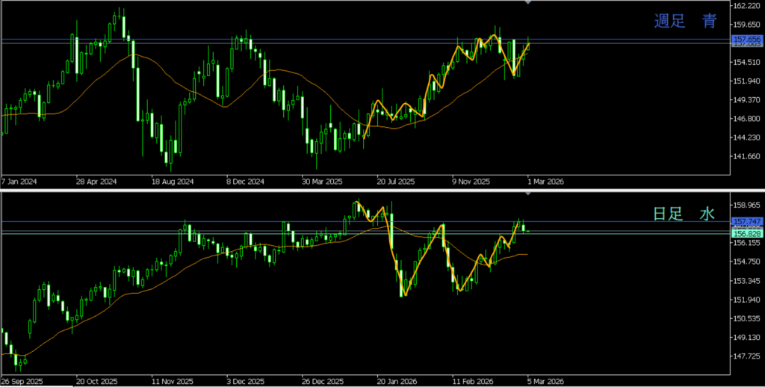Click the 9 Nov 2025 date label
The width and height of the screenshot is (765, 387).
(471, 182)
